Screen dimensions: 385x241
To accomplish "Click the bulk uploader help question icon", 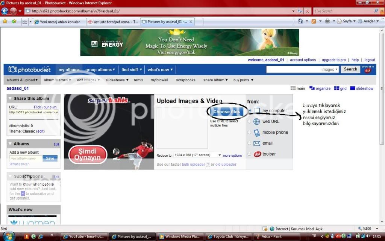I will click(208, 165).
